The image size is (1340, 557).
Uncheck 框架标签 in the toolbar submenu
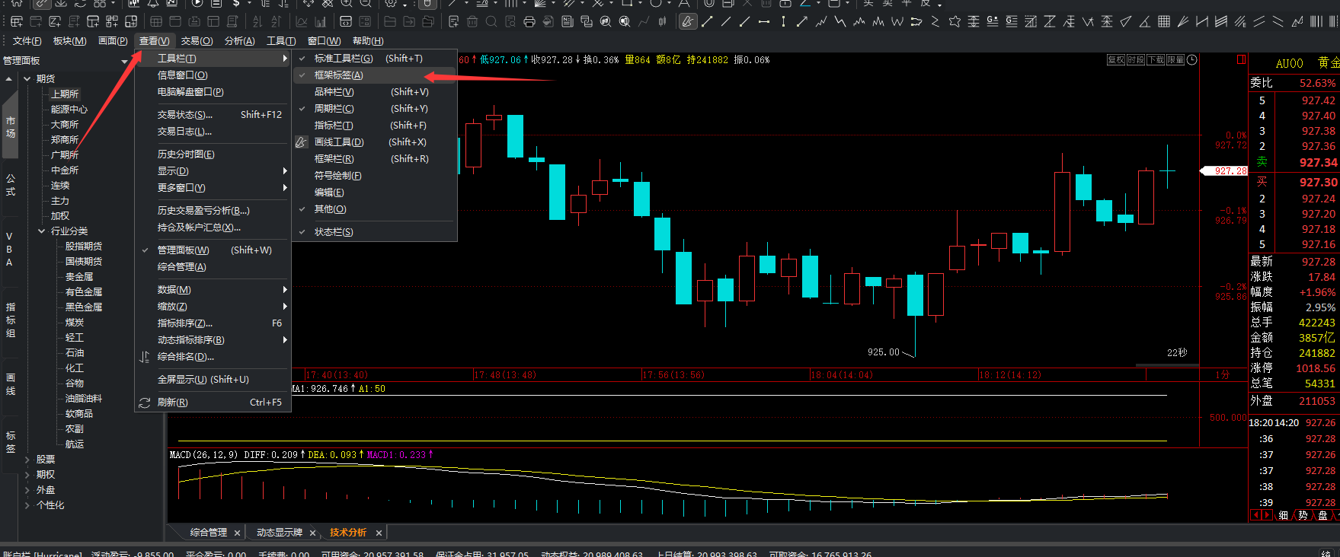(x=338, y=75)
